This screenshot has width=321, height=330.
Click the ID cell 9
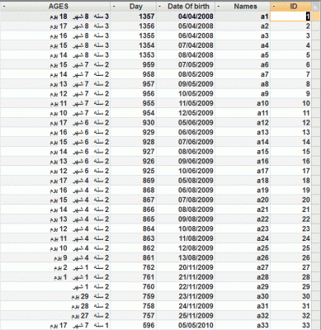tap(290, 94)
